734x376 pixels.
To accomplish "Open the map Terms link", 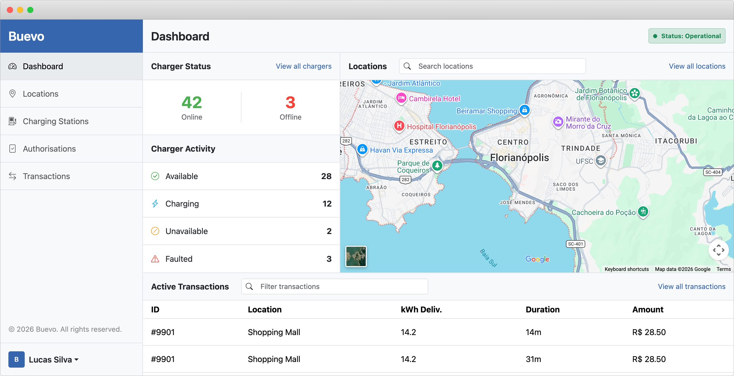I will (724, 269).
